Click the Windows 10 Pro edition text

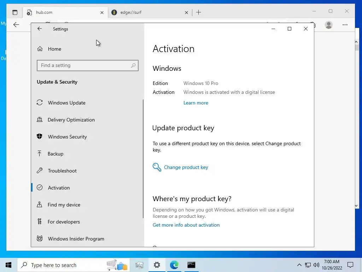201,83
